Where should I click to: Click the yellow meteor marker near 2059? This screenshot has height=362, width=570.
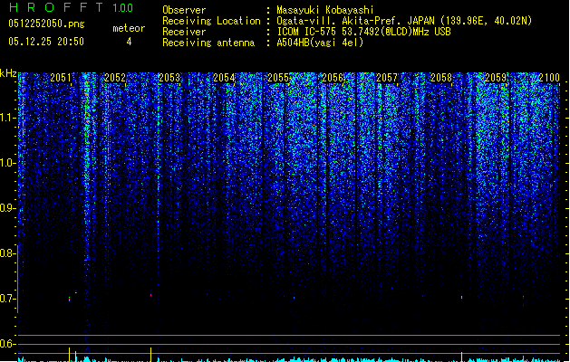coord(461,357)
